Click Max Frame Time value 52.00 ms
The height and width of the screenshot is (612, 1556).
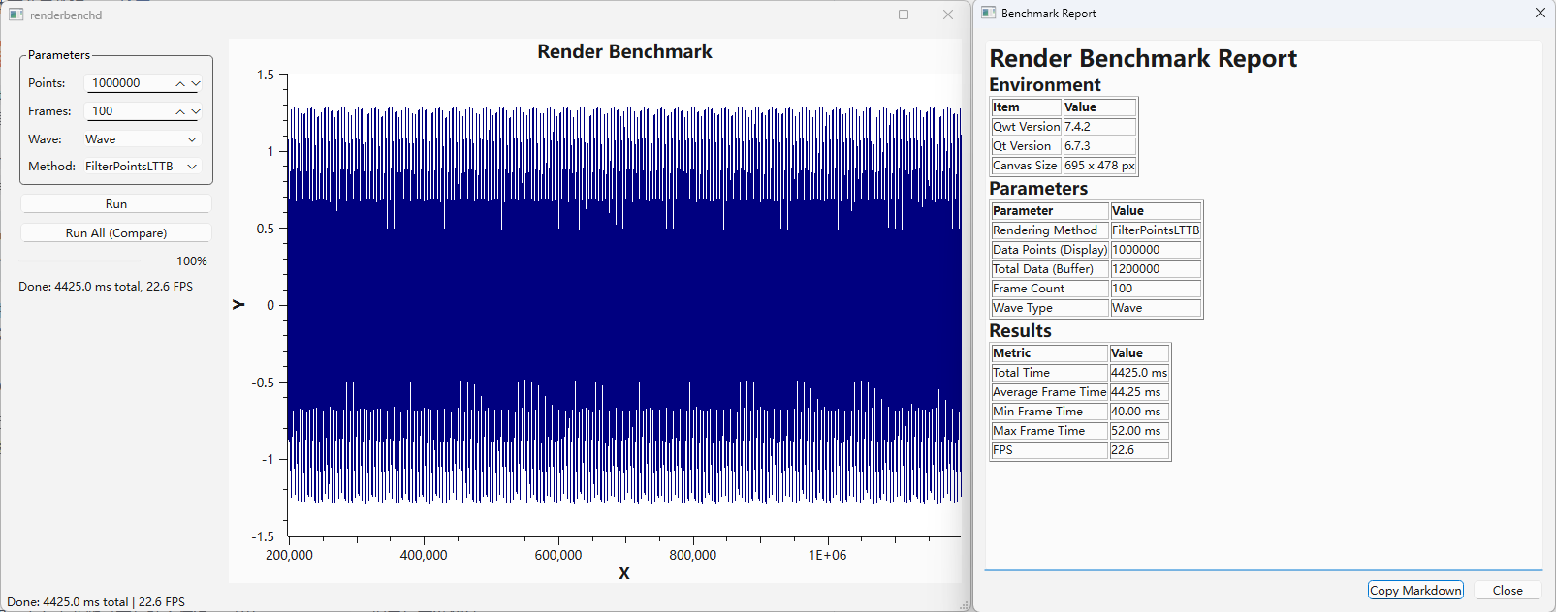coord(1139,431)
